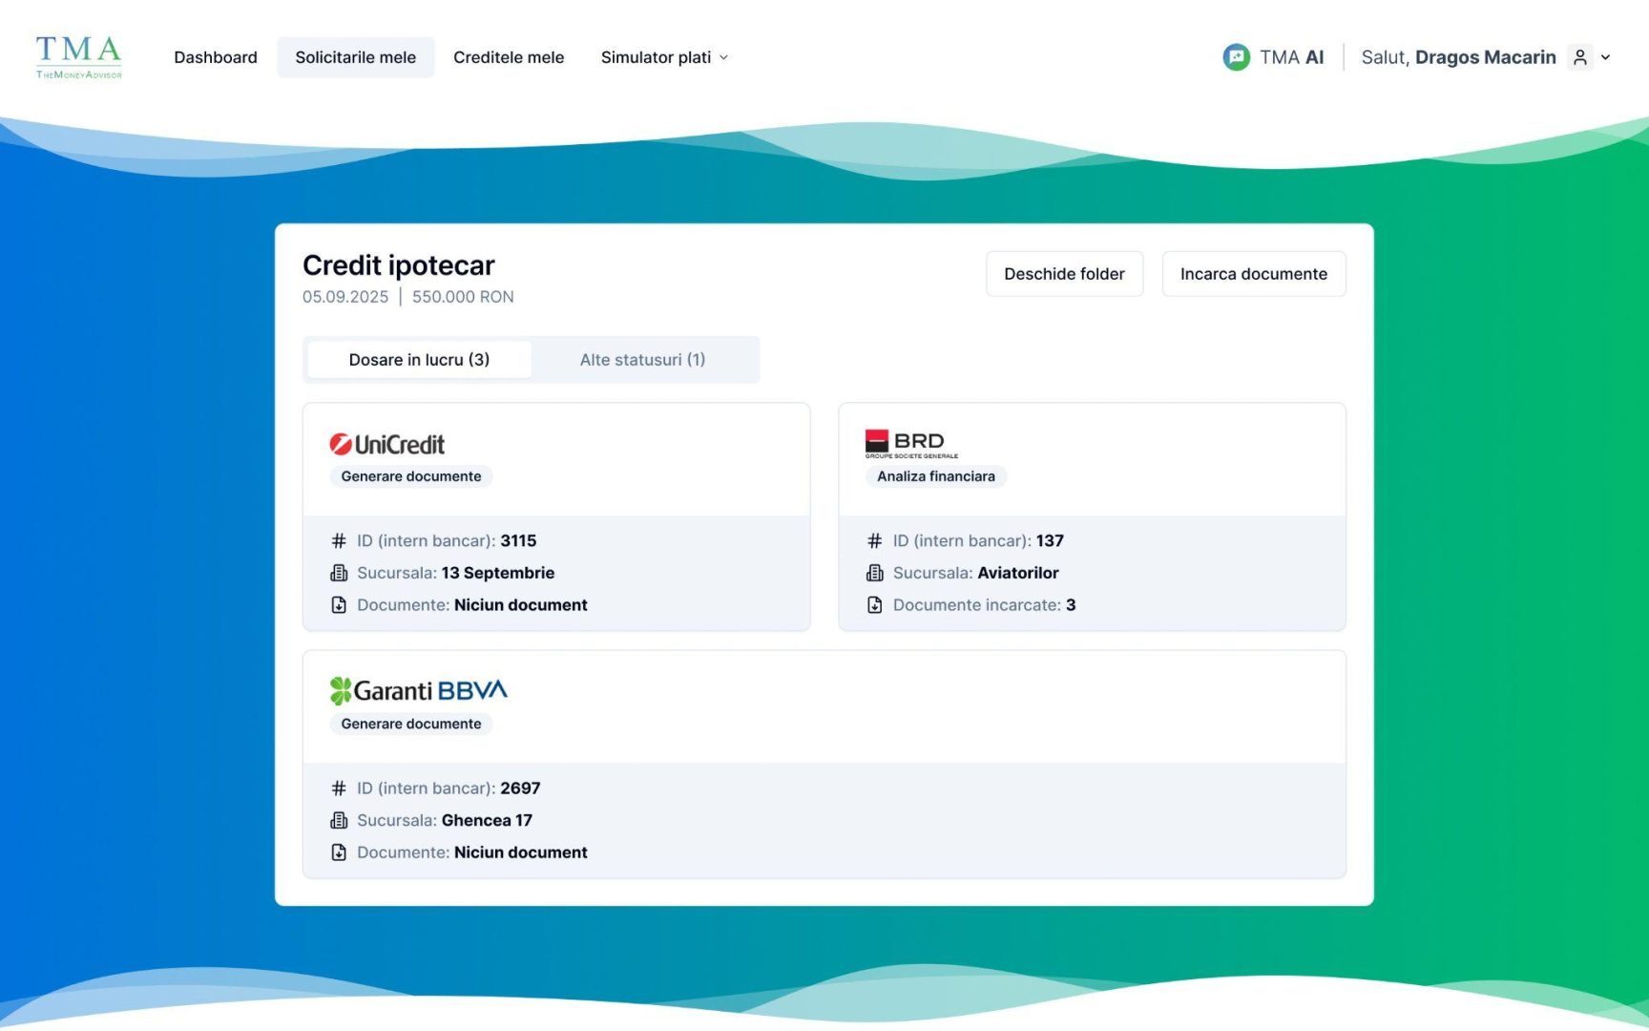Screen dimensions: 1649x1031
Task: Open the account chevron near Dragos Macarin
Action: [x=1605, y=57]
